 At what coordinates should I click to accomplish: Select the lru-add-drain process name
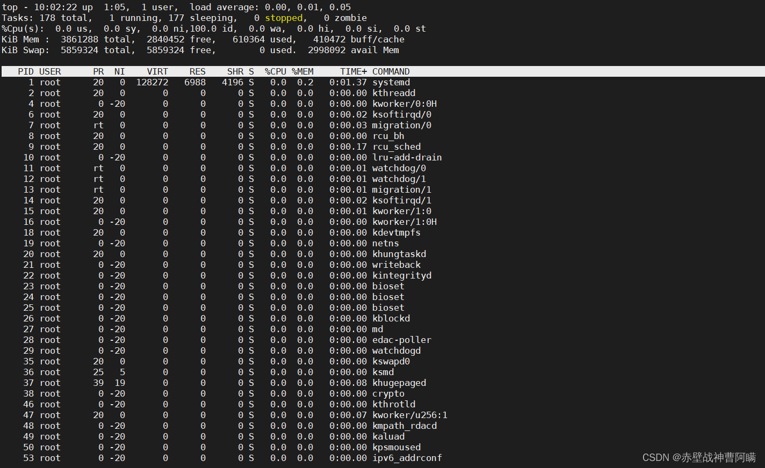click(407, 157)
